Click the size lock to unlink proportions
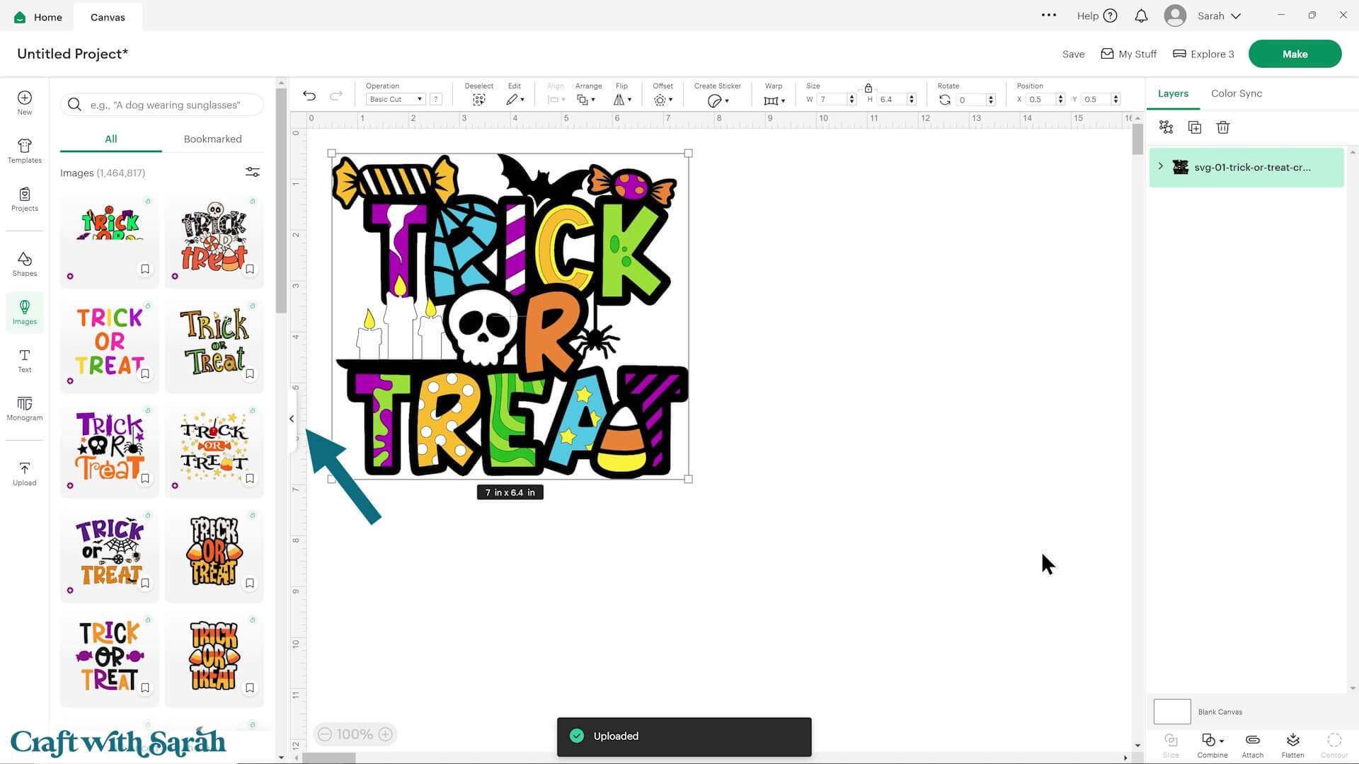 (868, 88)
